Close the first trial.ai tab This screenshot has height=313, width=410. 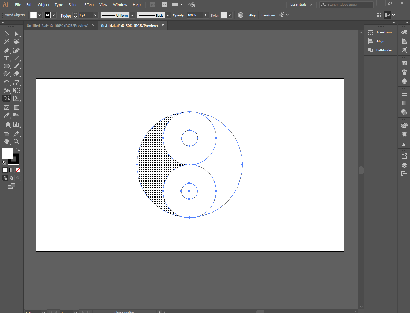coord(163,26)
